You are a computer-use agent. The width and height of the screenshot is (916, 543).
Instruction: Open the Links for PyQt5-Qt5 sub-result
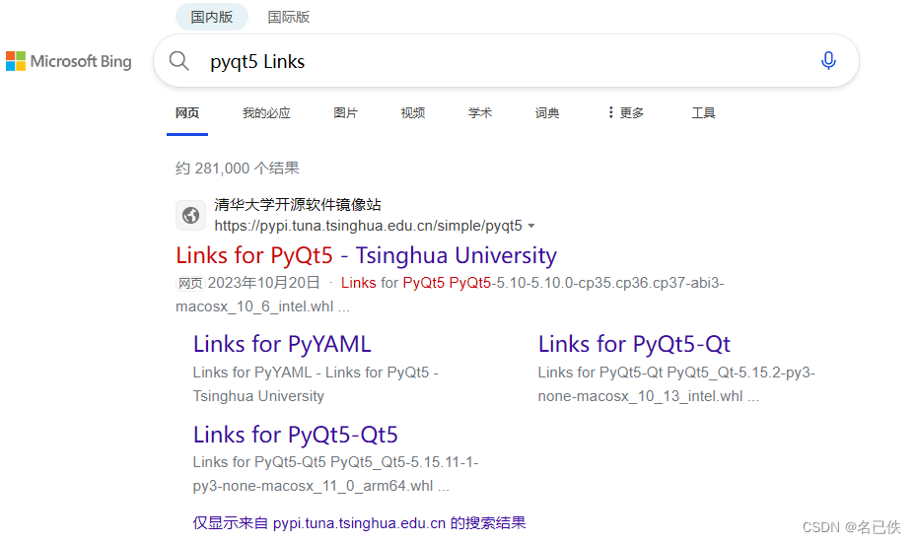click(x=296, y=435)
